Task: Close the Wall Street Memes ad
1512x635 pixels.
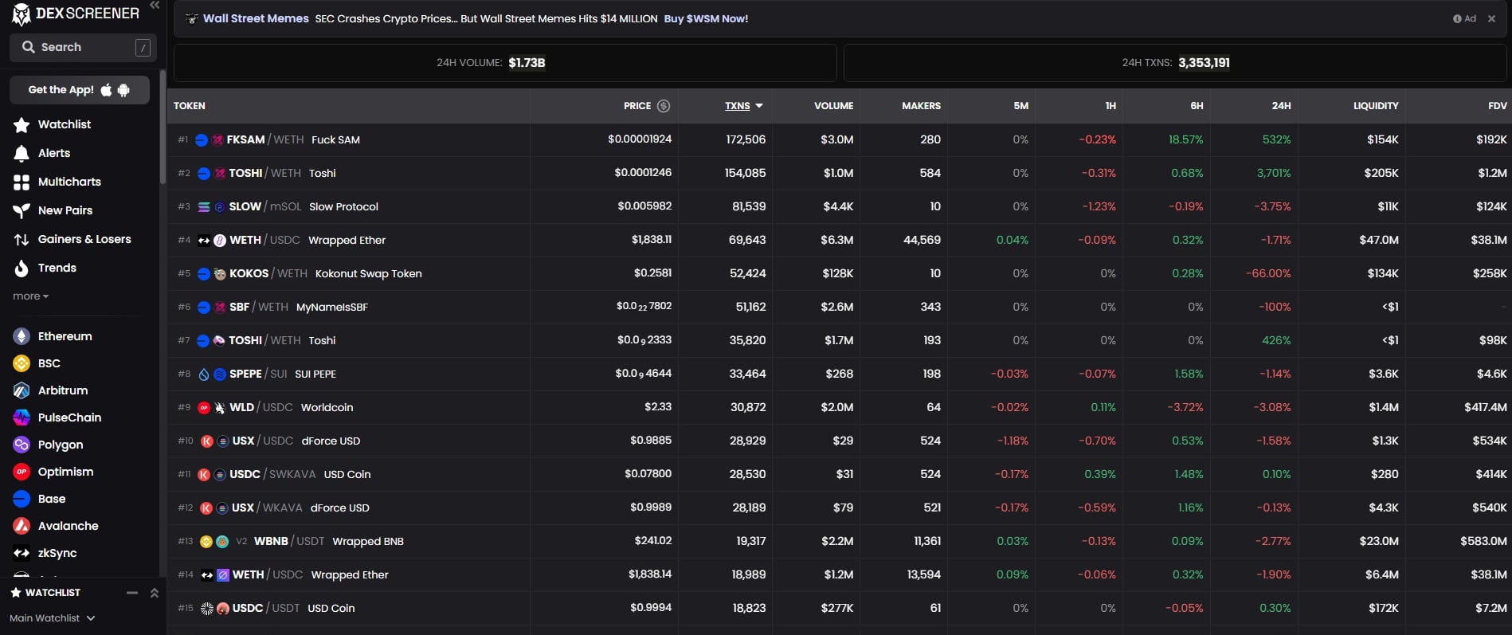Action: click(1491, 18)
